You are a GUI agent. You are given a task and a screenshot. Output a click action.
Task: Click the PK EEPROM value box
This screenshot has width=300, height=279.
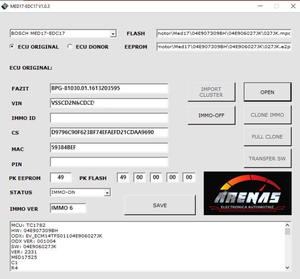point(61,177)
